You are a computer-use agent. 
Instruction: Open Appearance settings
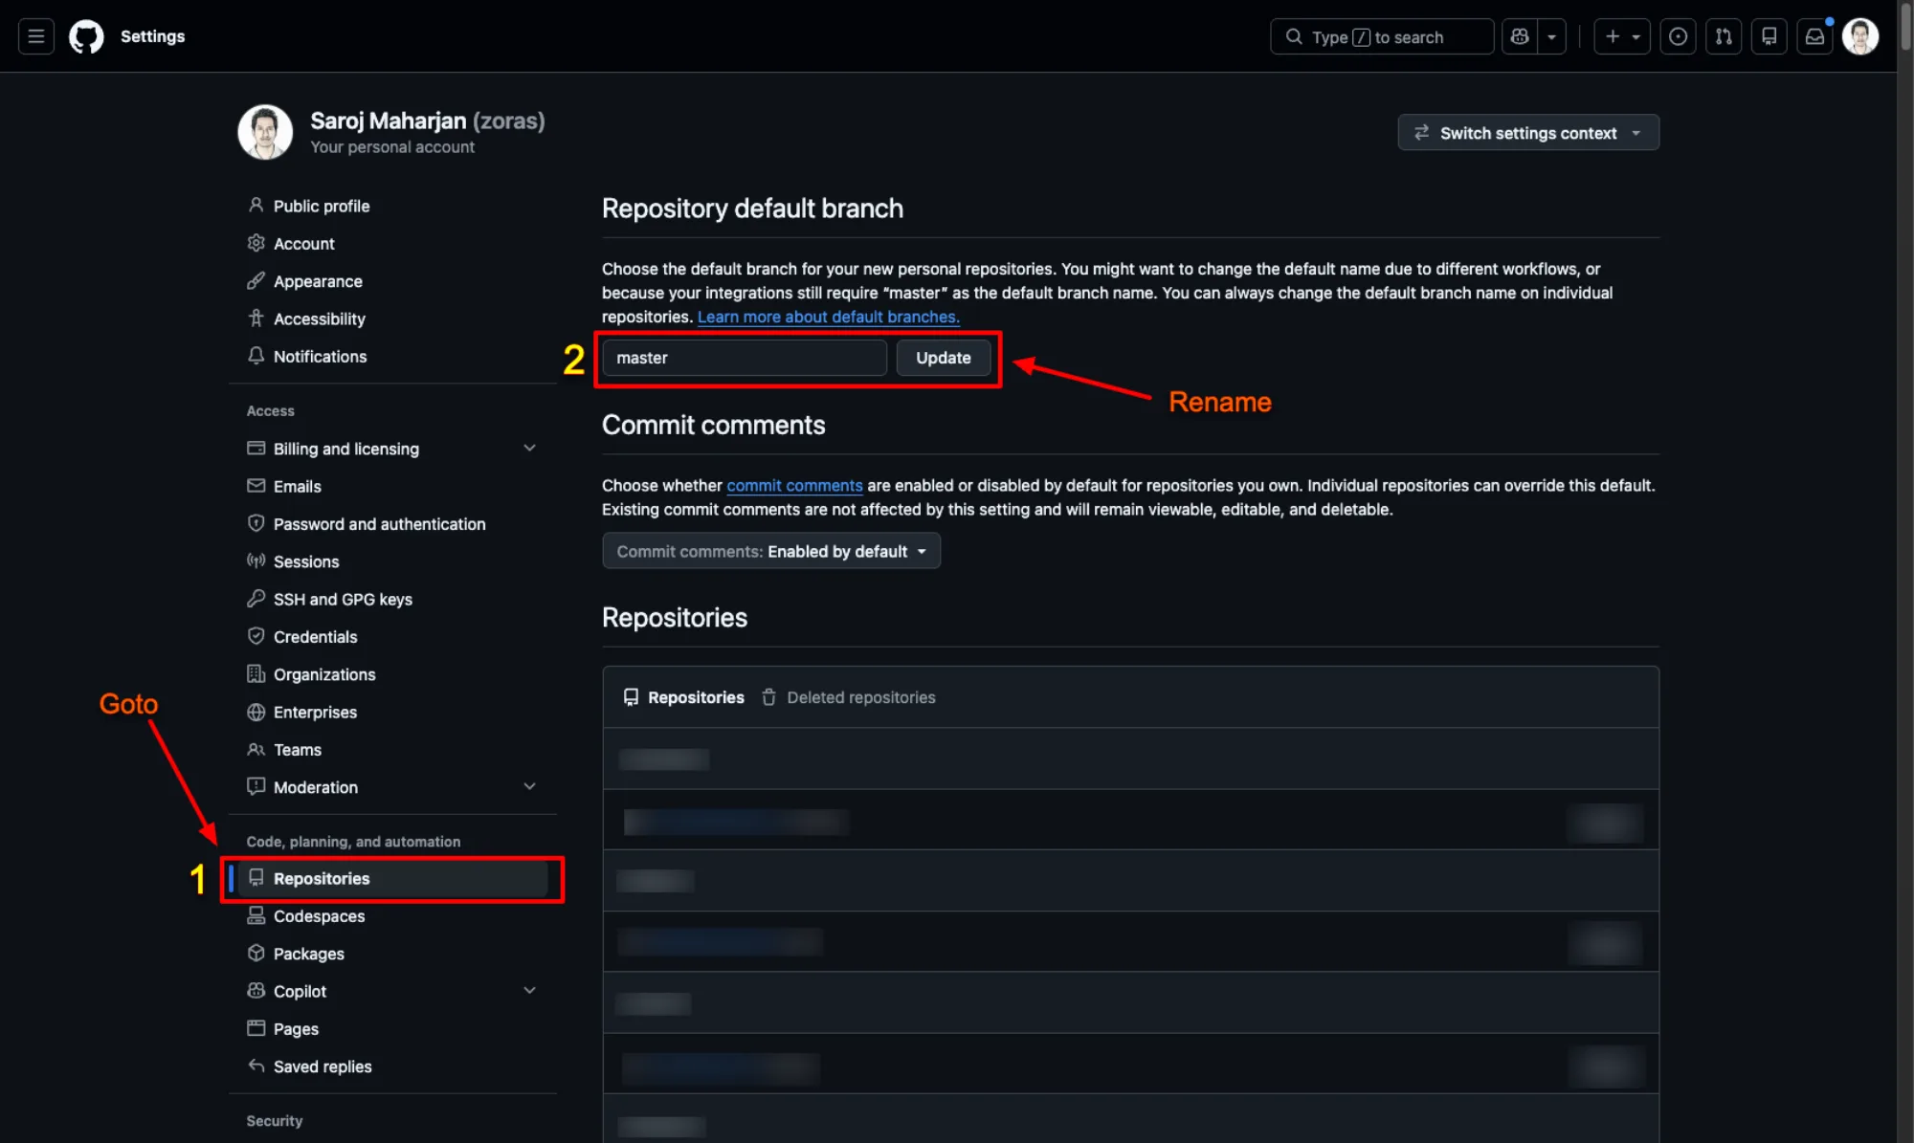coord(392,281)
